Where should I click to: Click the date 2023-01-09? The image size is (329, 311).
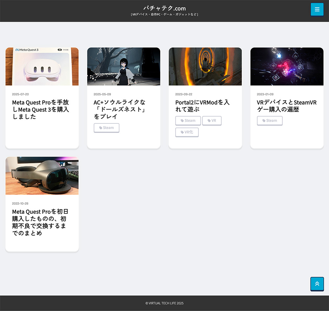pyautogui.click(x=265, y=94)
